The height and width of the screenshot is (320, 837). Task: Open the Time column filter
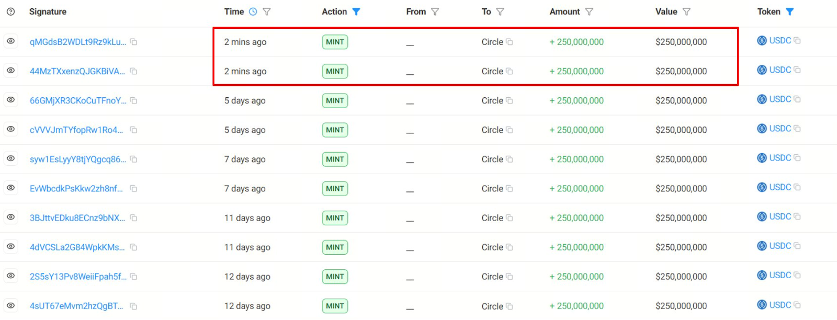tap(267, 12)
